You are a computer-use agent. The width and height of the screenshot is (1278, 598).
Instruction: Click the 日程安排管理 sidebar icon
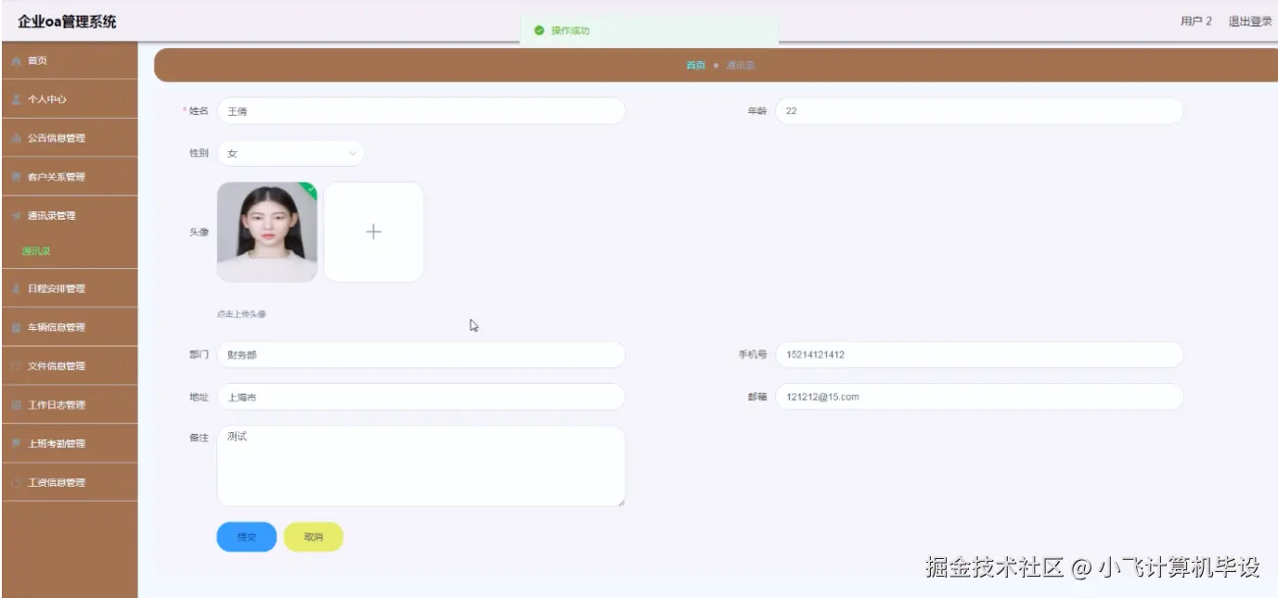coord(16,288)
